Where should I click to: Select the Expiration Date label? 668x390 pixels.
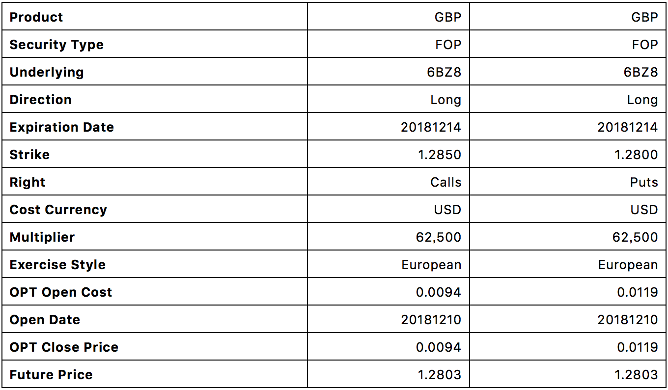pyautogui.click(x=62, y=127)
